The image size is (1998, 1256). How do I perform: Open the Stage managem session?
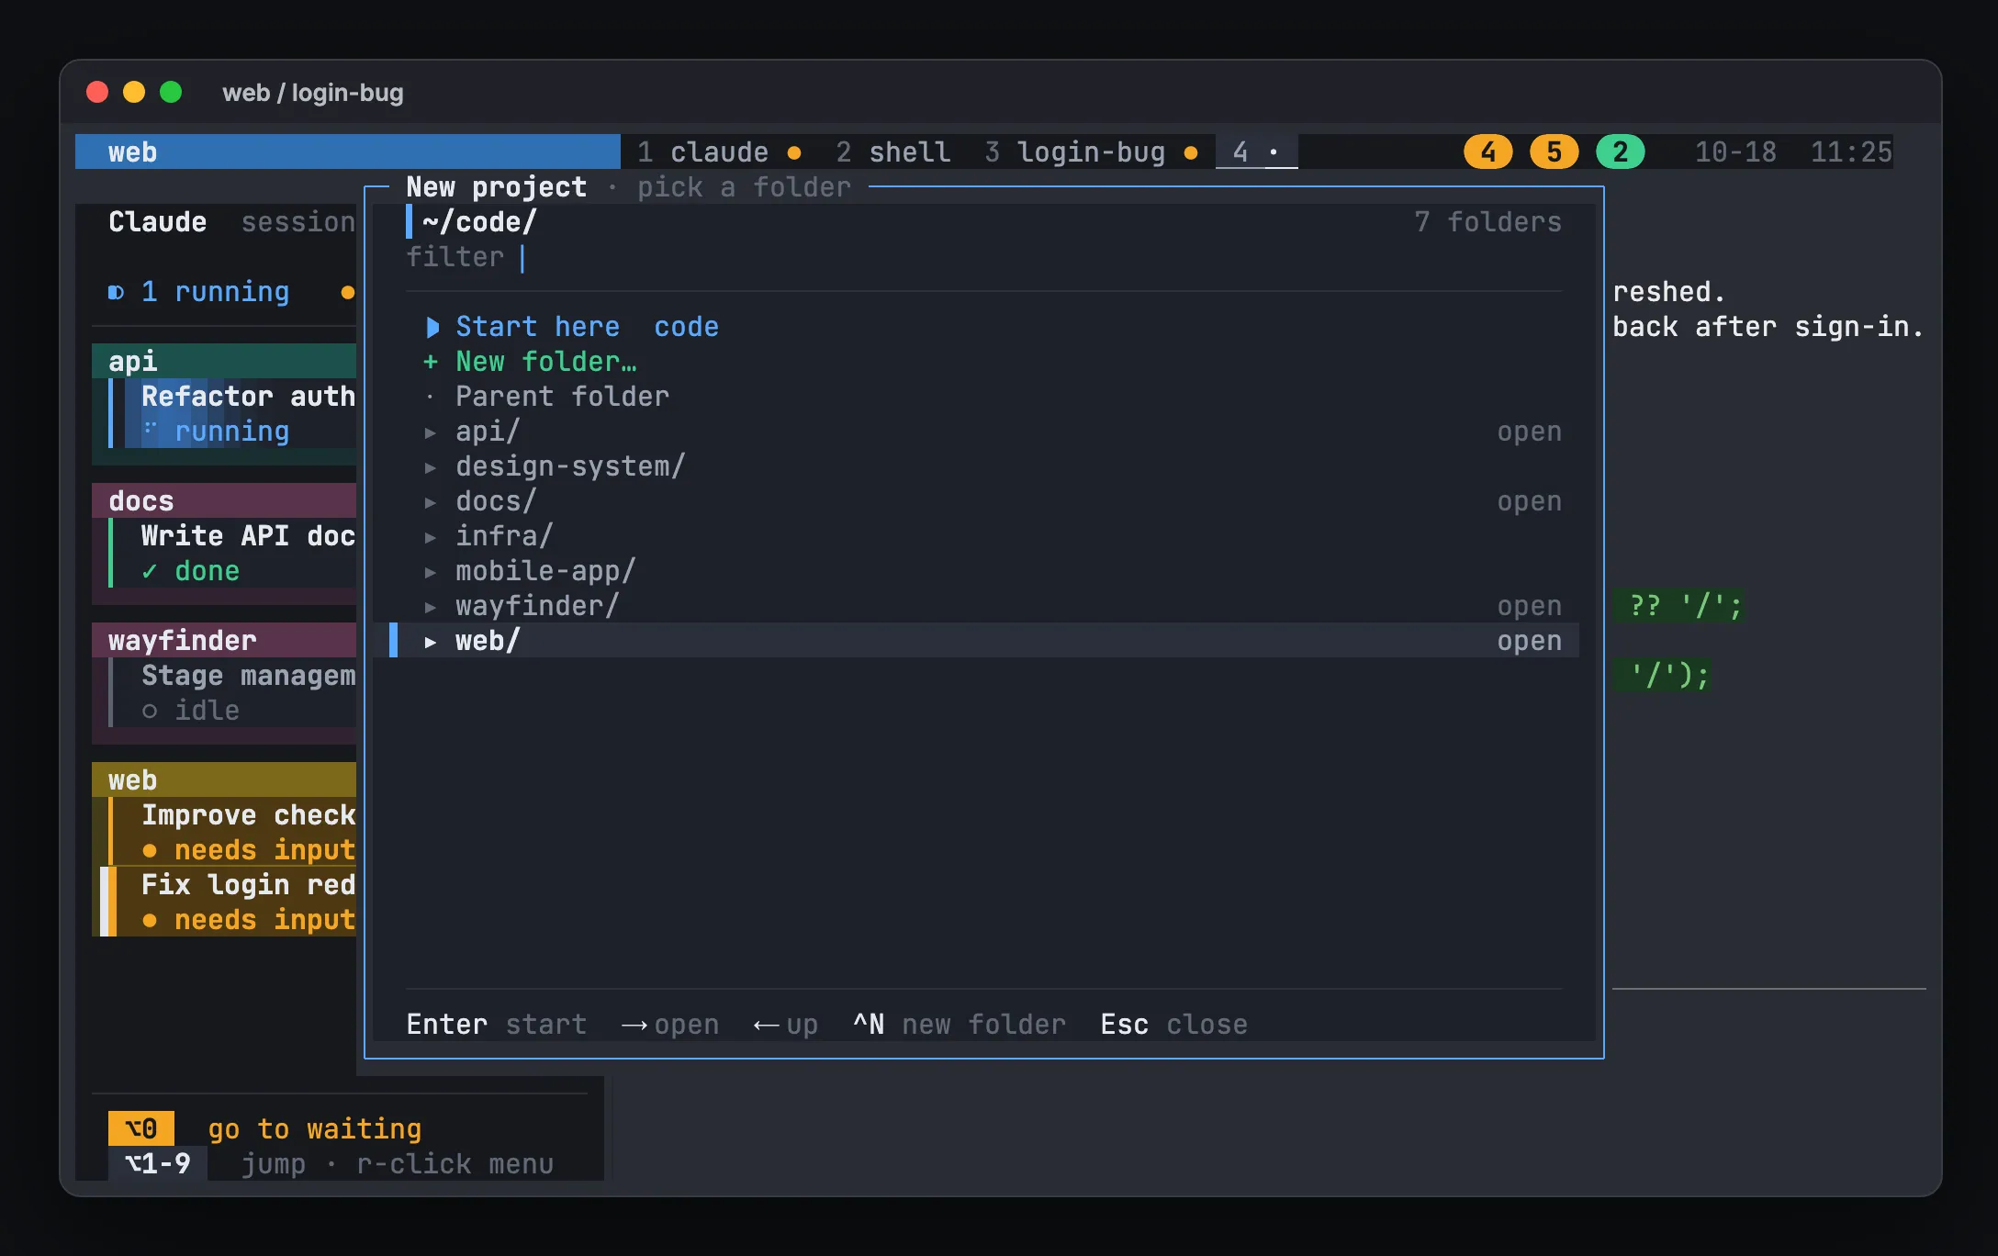(232, 692)
